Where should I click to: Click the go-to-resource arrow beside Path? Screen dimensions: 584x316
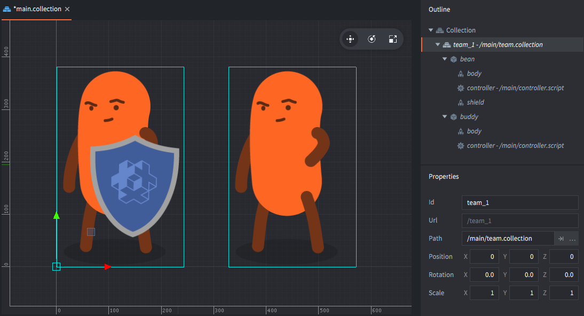[x=561, y=239]
